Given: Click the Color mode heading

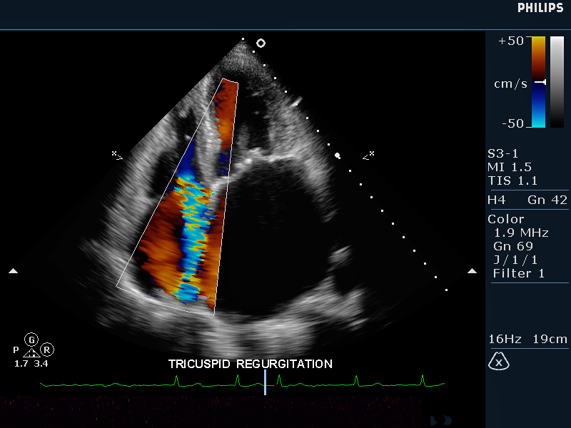Looking at the screenshot, I should [x=506, y=219].
